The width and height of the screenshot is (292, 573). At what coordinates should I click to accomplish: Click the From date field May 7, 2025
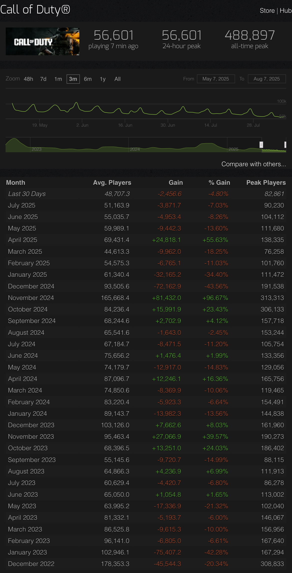pyautogui.click(x=216, y=79)
